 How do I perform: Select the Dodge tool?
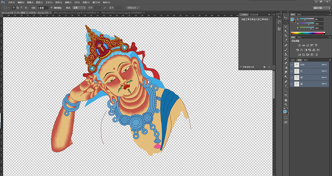(286, 77)
